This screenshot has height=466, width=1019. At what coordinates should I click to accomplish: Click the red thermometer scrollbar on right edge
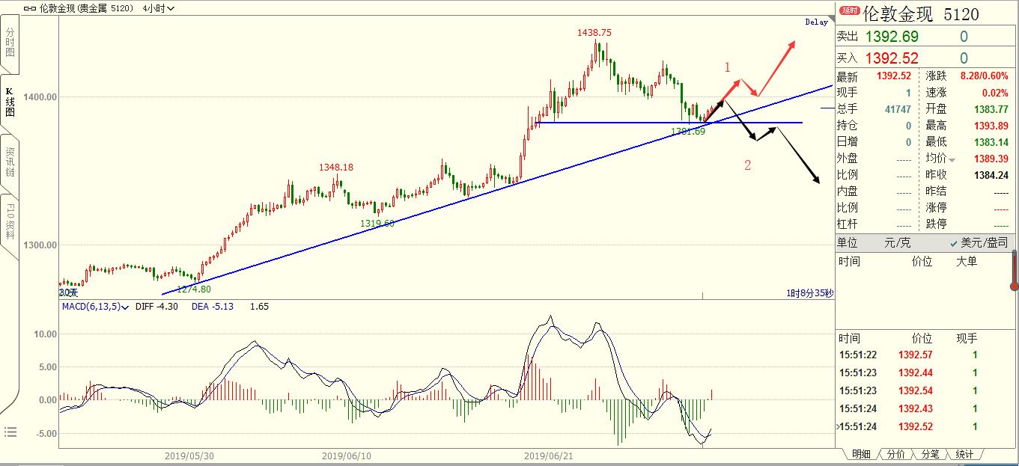1015,270
